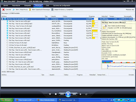Switch to the Librería tab
136x102 pixels.
point(6,6)
